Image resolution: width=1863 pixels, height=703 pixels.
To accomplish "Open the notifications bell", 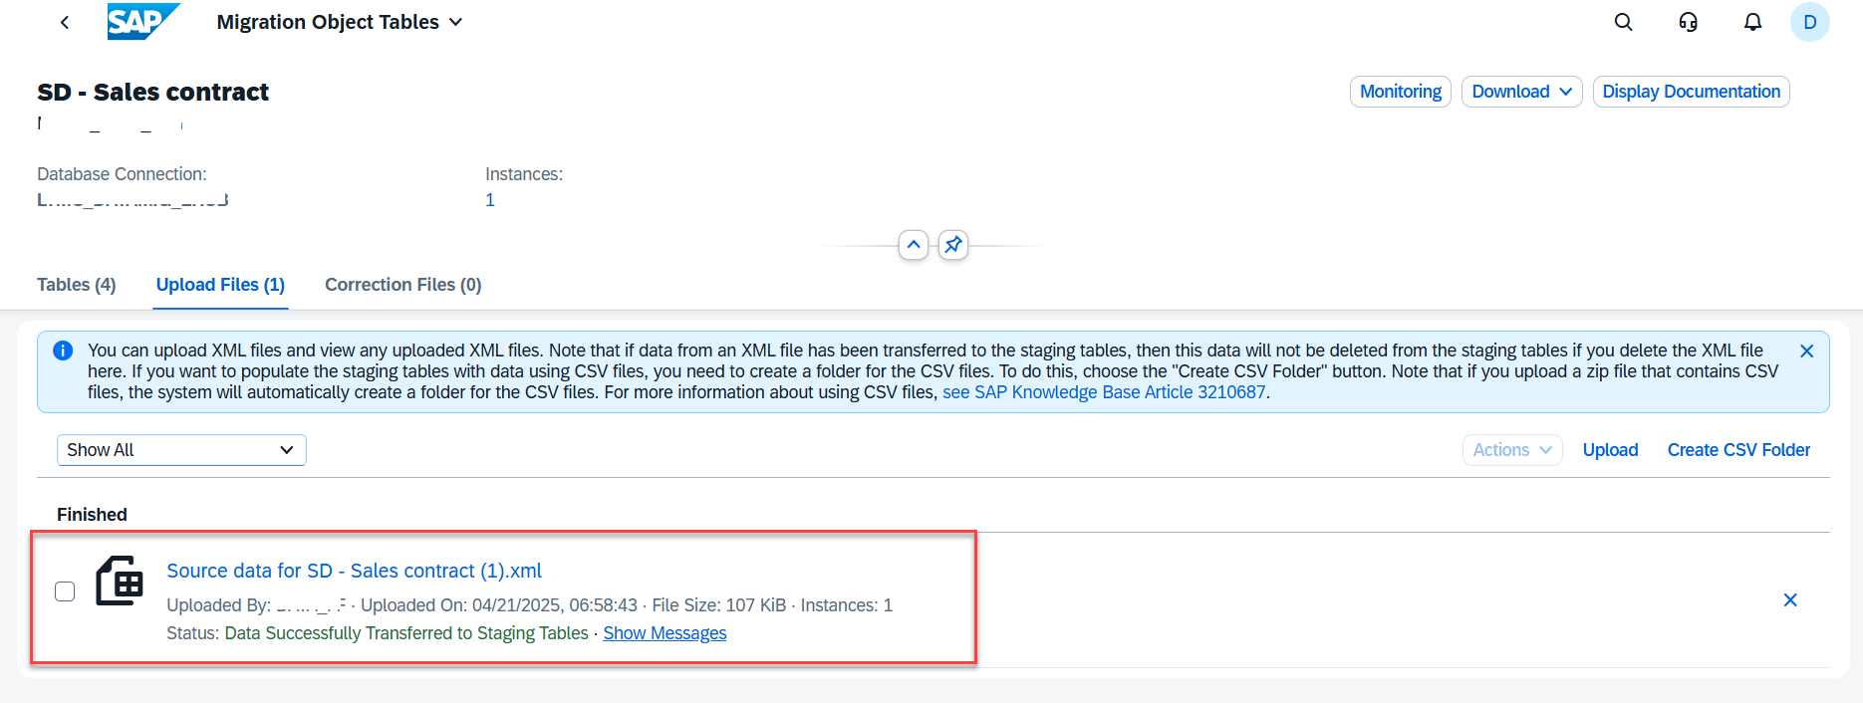I will (x=1753, y=22).
